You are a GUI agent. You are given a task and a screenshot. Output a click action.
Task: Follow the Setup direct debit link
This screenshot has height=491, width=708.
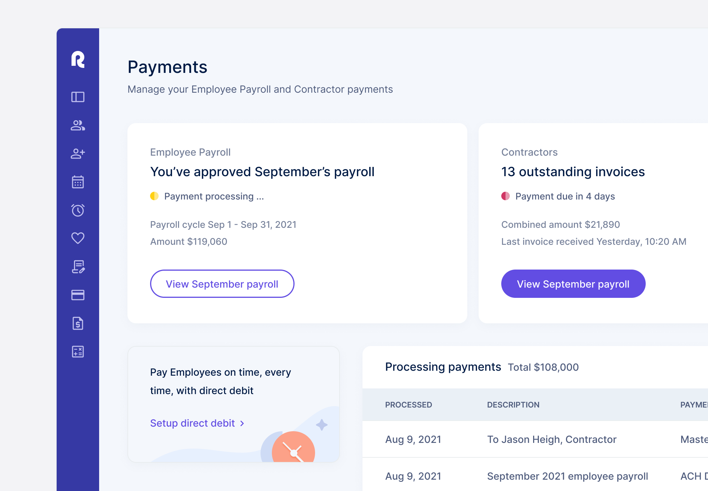(193, 423)
